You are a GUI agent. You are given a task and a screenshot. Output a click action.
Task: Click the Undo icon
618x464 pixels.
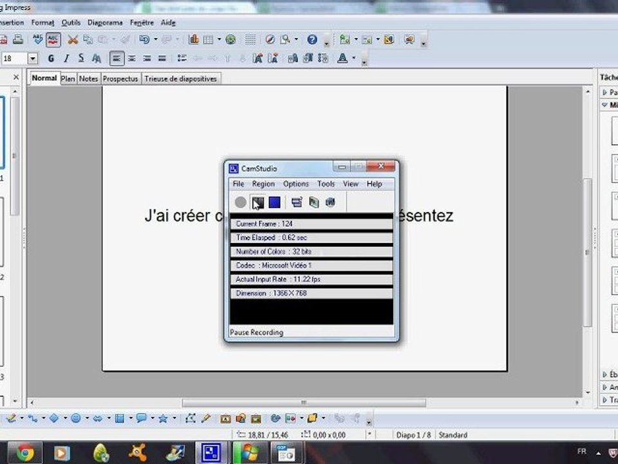144,39
